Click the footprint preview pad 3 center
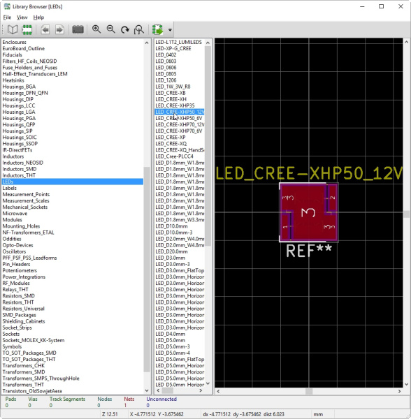The height and width of the screenshot is (419, 411). [308, 213]
